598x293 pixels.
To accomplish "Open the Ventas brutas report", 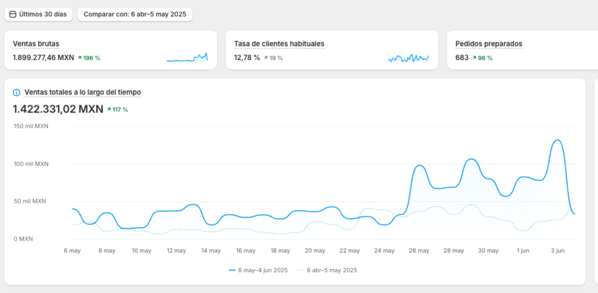I will click(36, 44).
